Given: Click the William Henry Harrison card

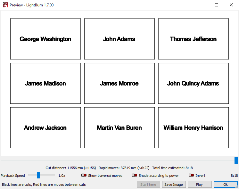Looking at the screenshot, I should click(193, 128).
